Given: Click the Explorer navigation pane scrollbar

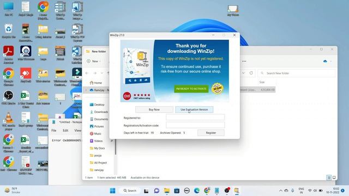Looking at the screenshot, I should pos(116,146).
